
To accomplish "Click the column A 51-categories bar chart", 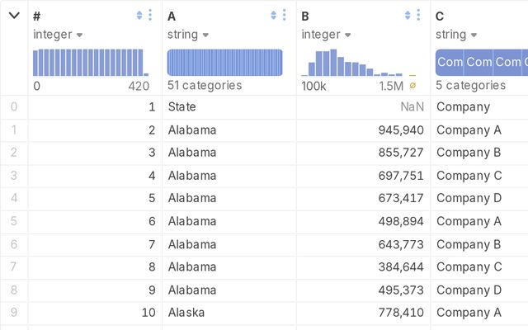I will [x=224, y=63].
